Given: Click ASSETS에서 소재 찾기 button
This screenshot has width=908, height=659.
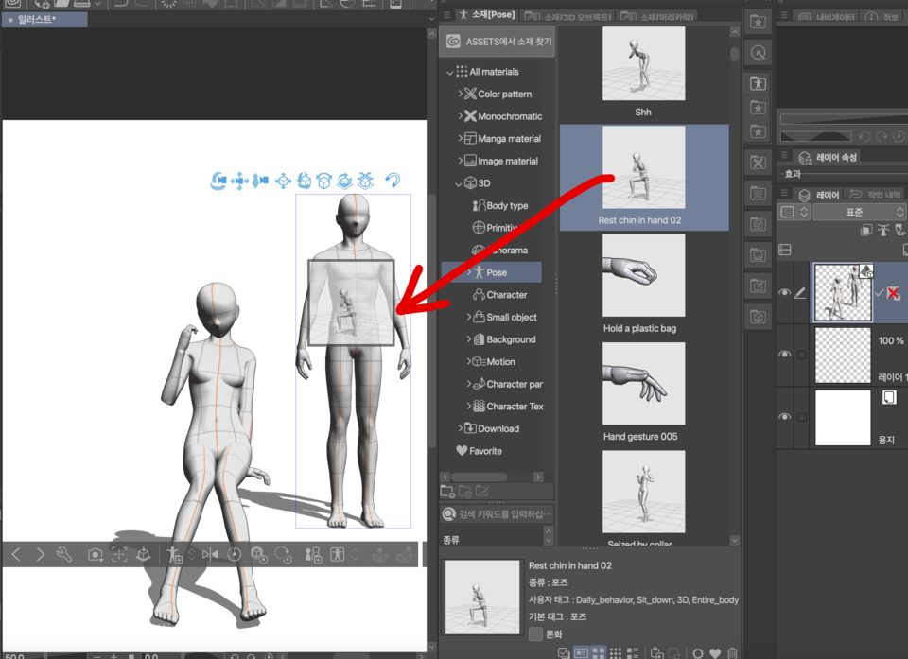Looking at the screenshot, I should pyautogui.click(x=498, y=41).
